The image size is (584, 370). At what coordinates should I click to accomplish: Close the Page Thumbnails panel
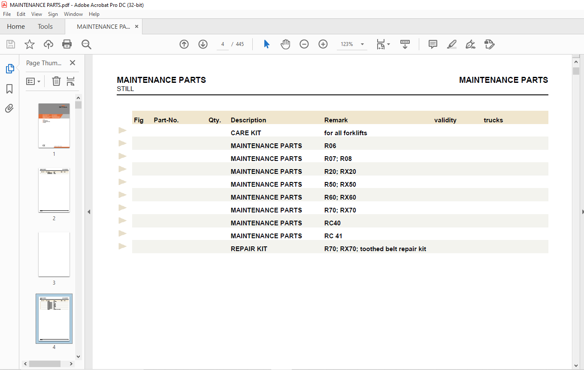coord(72,63)
